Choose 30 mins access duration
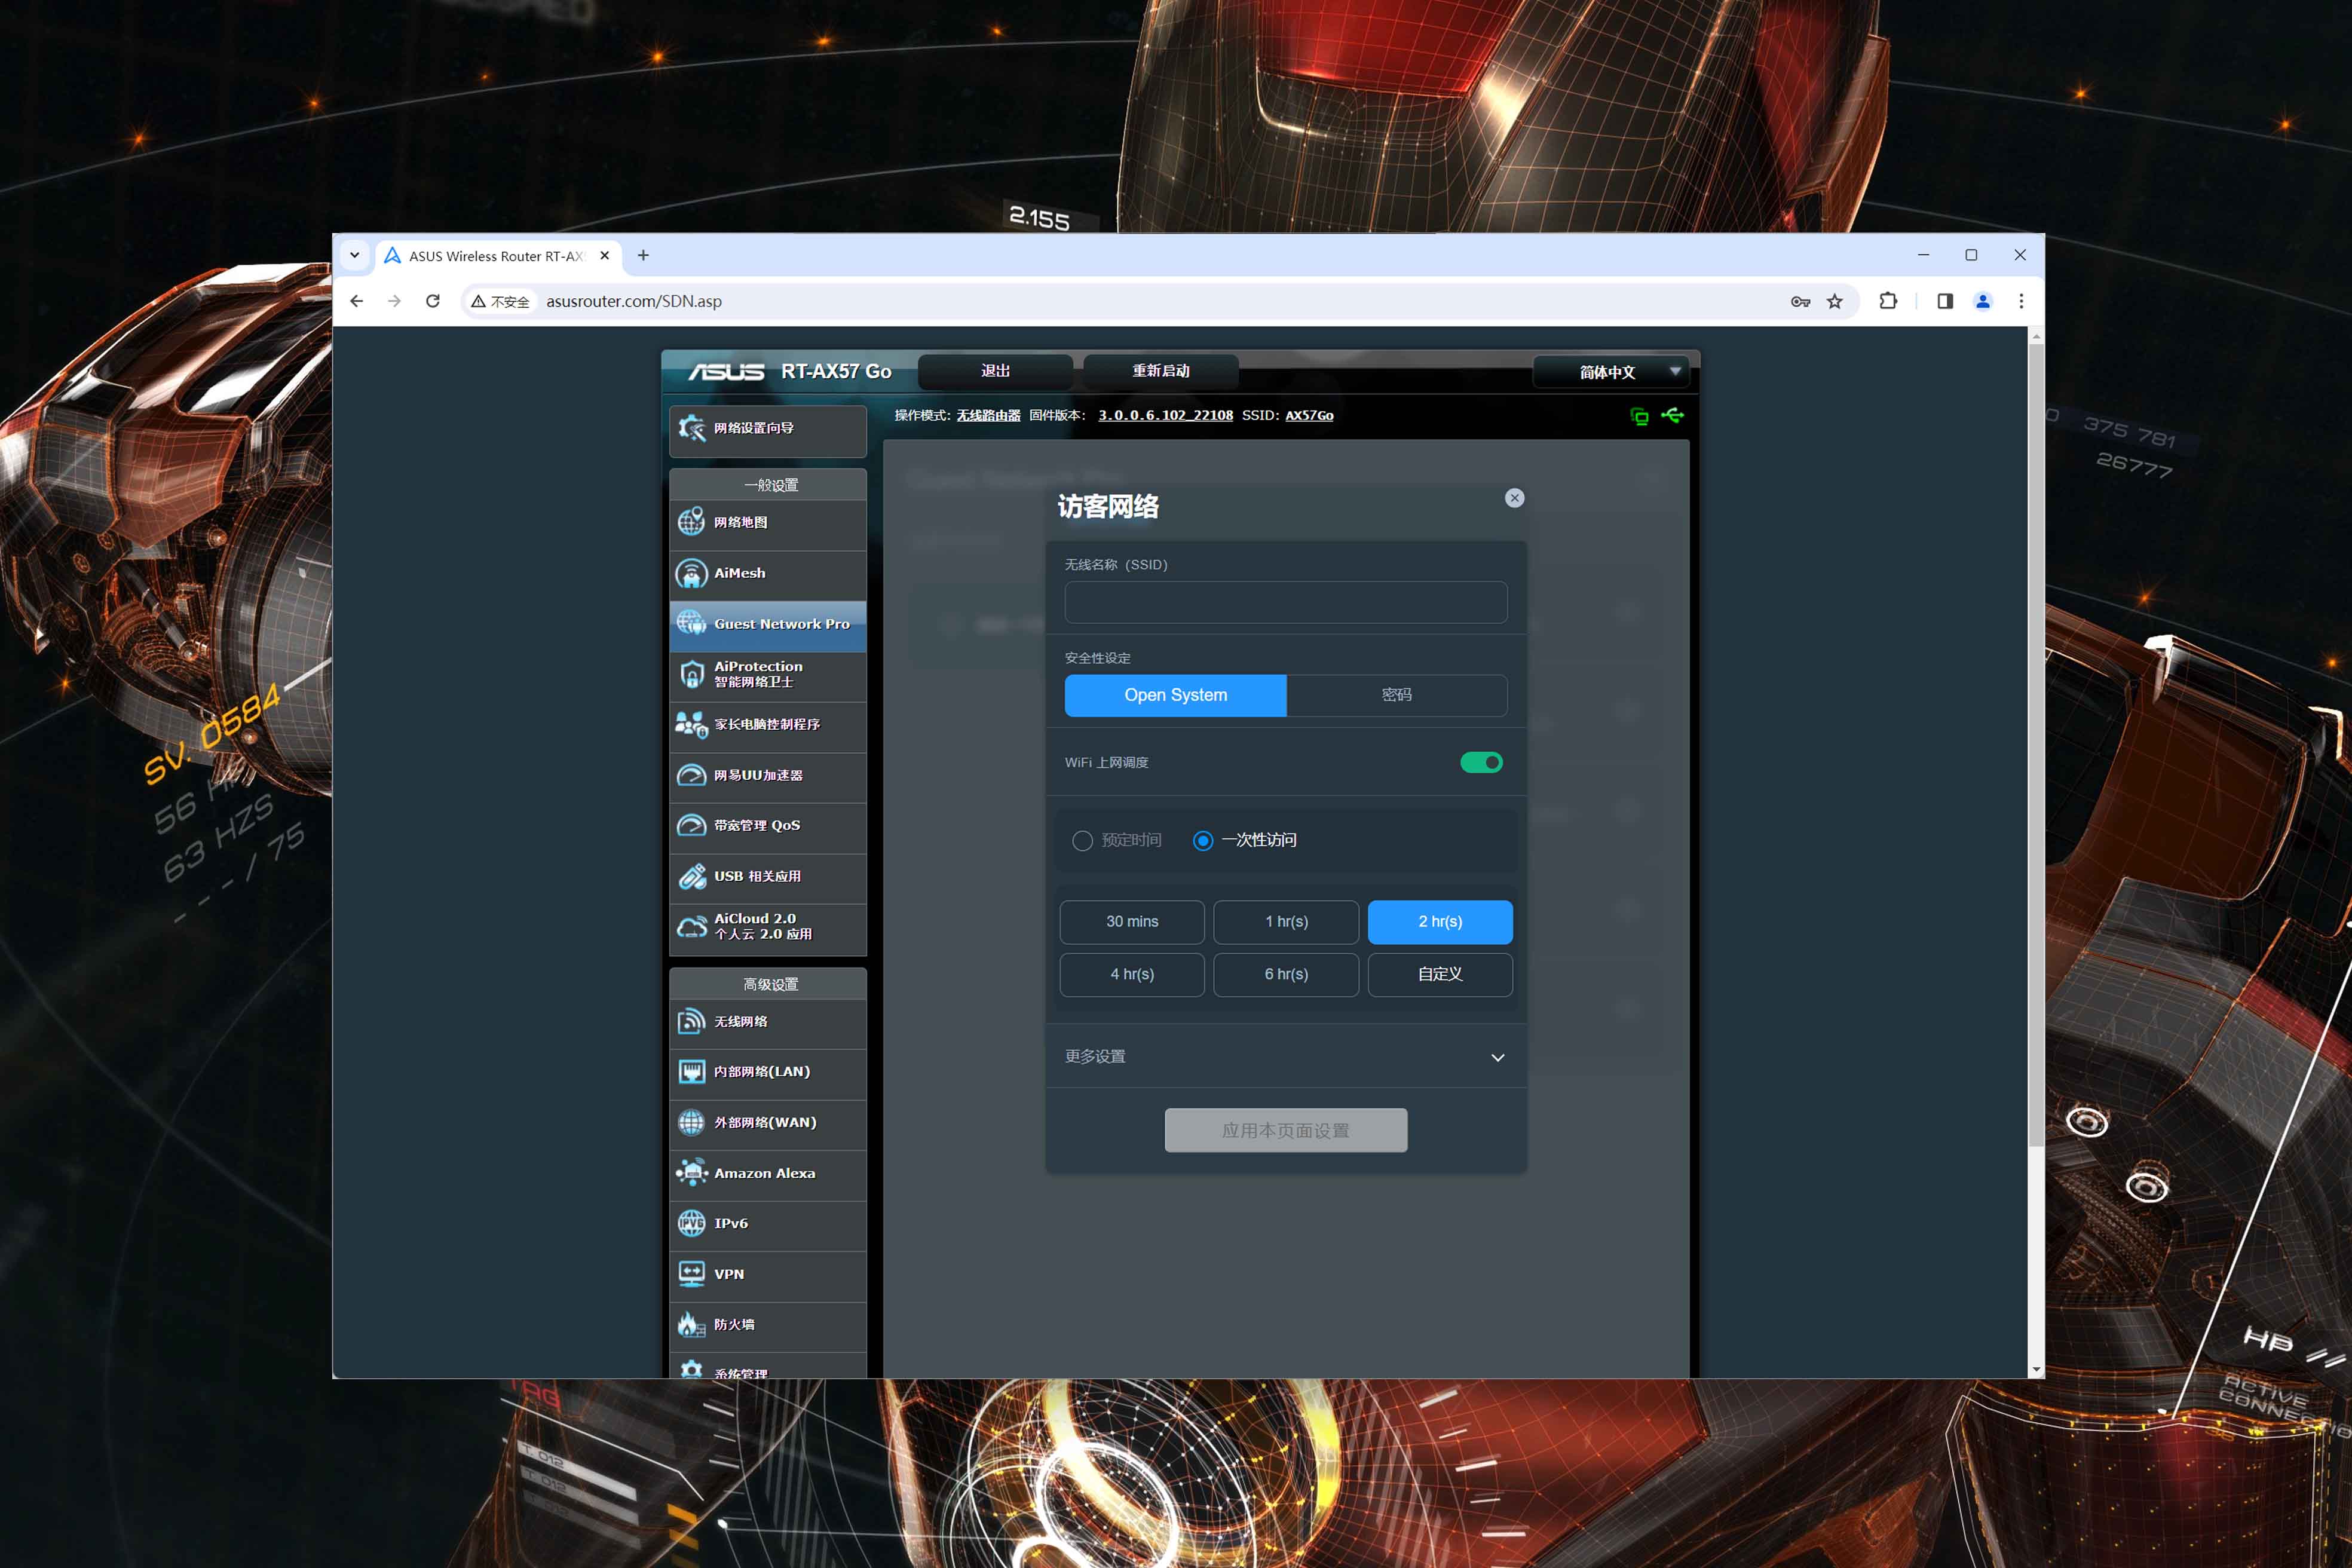2352x1568 pixels. pyautogui.click(x=1132, y=922)
